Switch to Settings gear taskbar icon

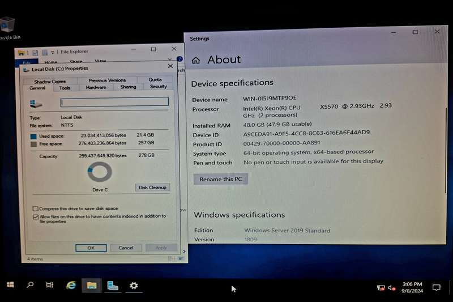pyautogui.click(x=134, y=286)
